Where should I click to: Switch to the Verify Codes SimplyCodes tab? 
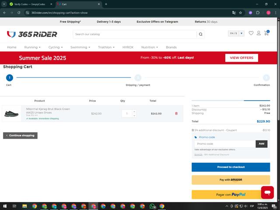click(29, 4)
